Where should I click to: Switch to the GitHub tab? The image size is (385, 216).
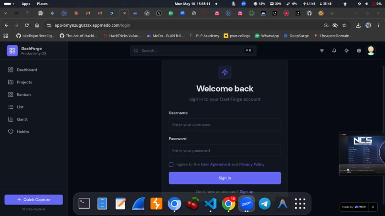[x=310, y=13]
